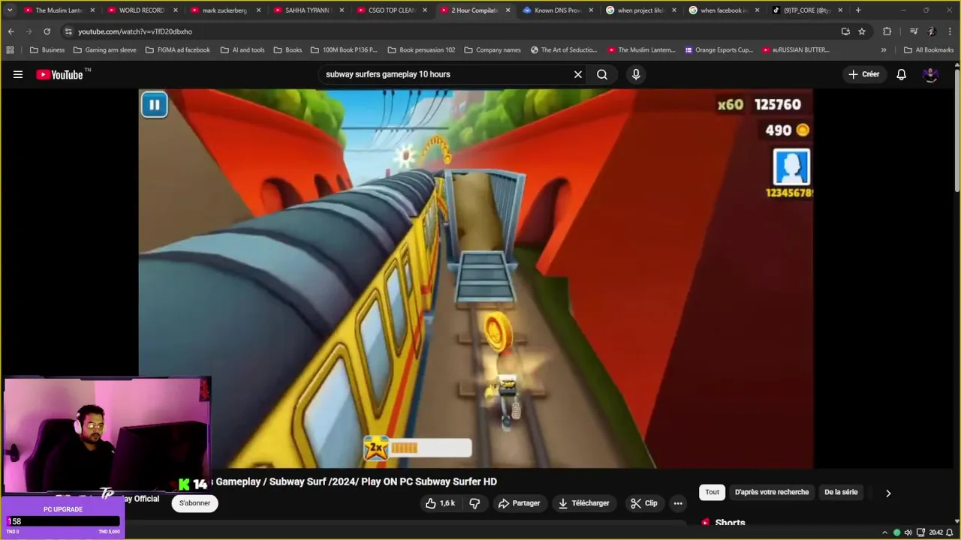Open Book persuasion 102 bookmarks folder
This screenshot has width=961, height=540.
tap(421, 50)
